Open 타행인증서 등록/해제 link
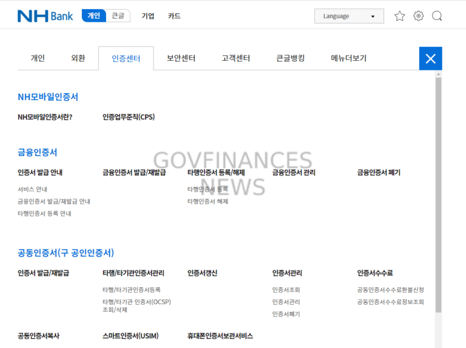The image size is (466, 348). coord(216,172)
